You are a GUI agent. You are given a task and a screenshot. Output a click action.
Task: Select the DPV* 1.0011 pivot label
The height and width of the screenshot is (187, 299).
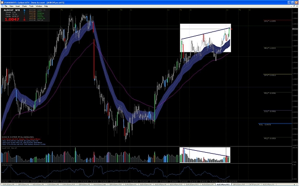coord(270,75)
